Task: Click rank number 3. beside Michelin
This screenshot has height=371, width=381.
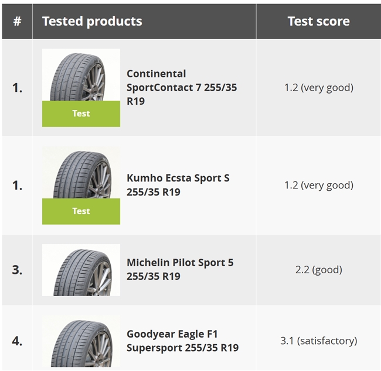Action: (x=18, y=270)
